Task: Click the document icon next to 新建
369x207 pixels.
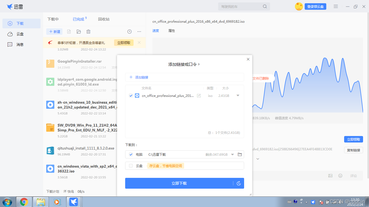Action: (x=69, y=32)
